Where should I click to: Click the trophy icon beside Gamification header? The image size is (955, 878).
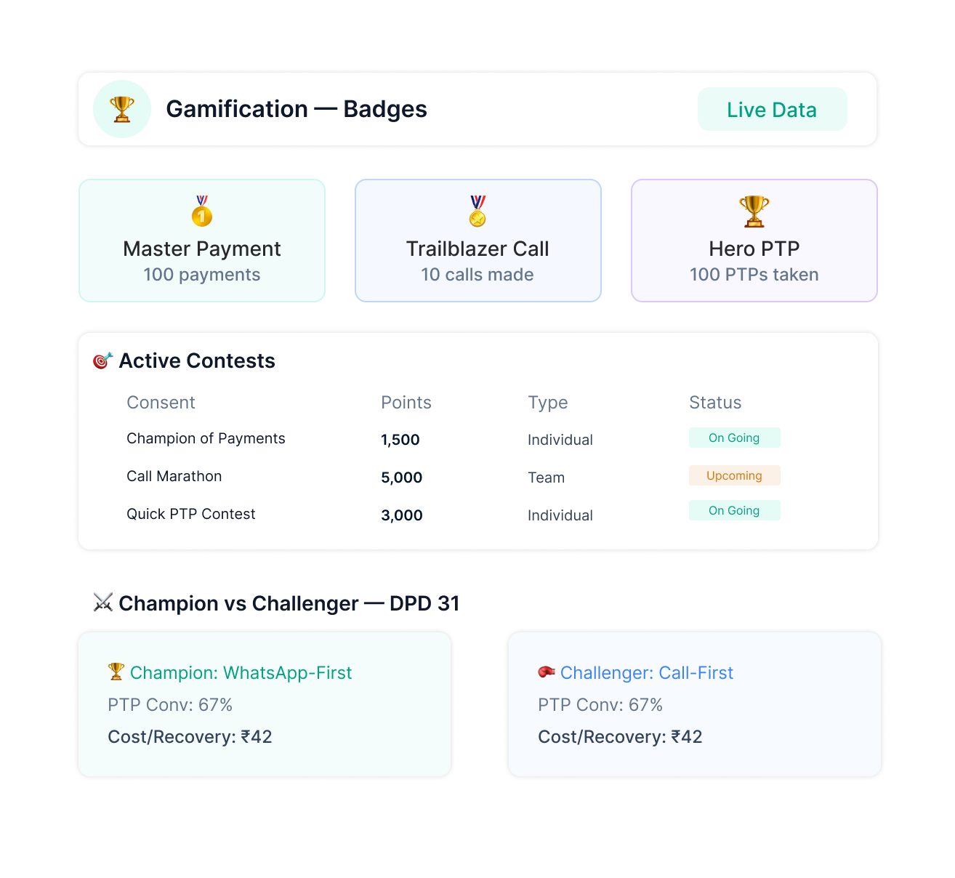pos(122,109)
